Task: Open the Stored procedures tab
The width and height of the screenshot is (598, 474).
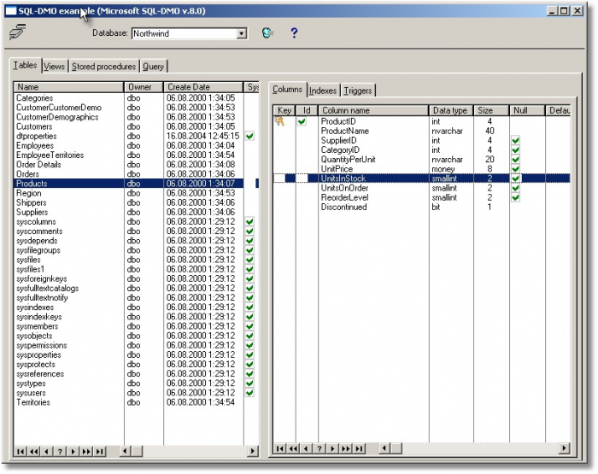Action: click(x=103, y=67)
